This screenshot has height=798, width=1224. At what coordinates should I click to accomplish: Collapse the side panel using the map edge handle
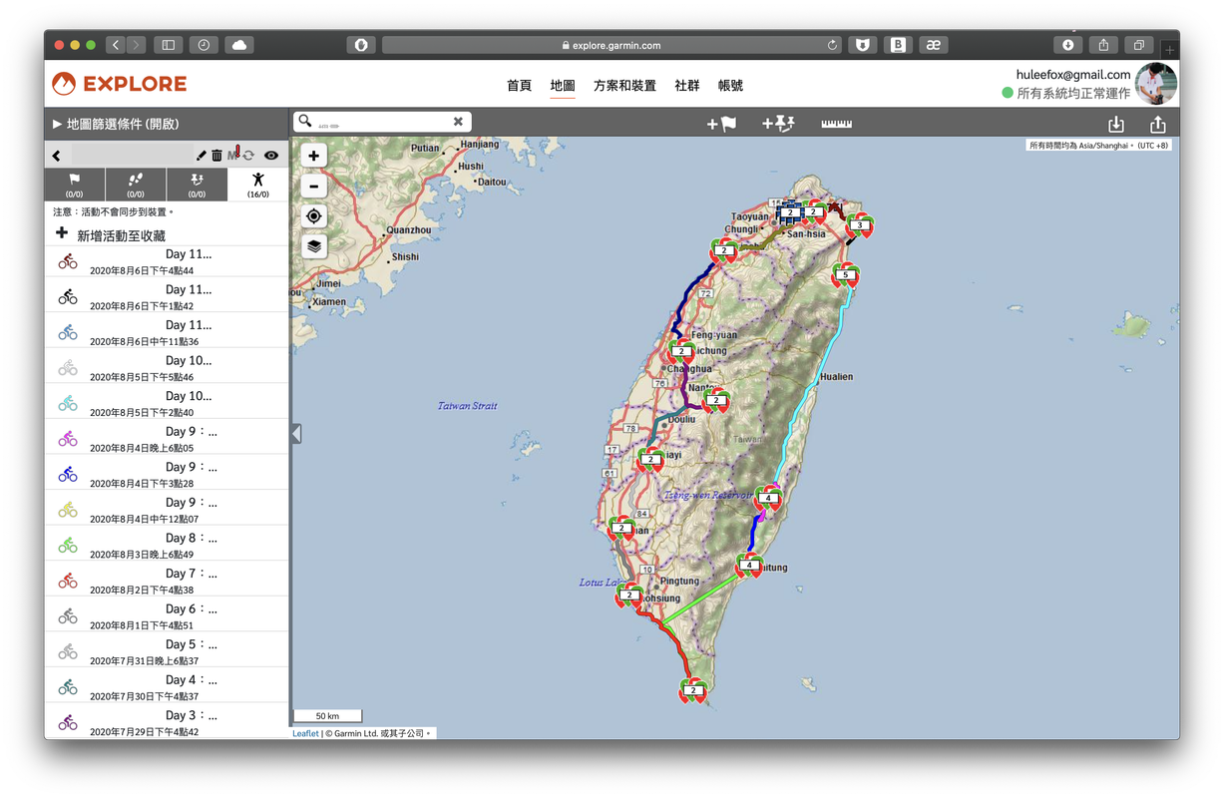click(x=296, y=434)
